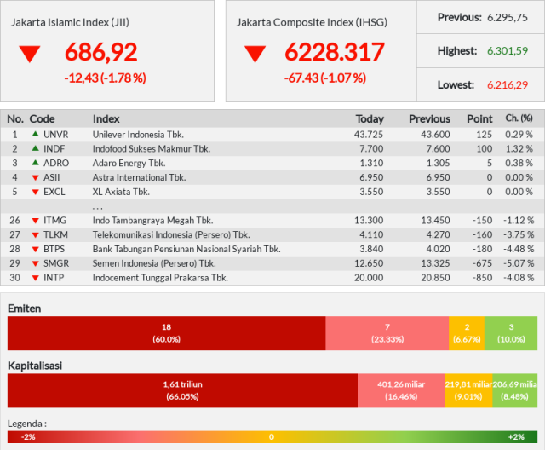Click the red down arrow next to TLKM
The width and height of the screenshot is (545, 450).
point(35,235)
